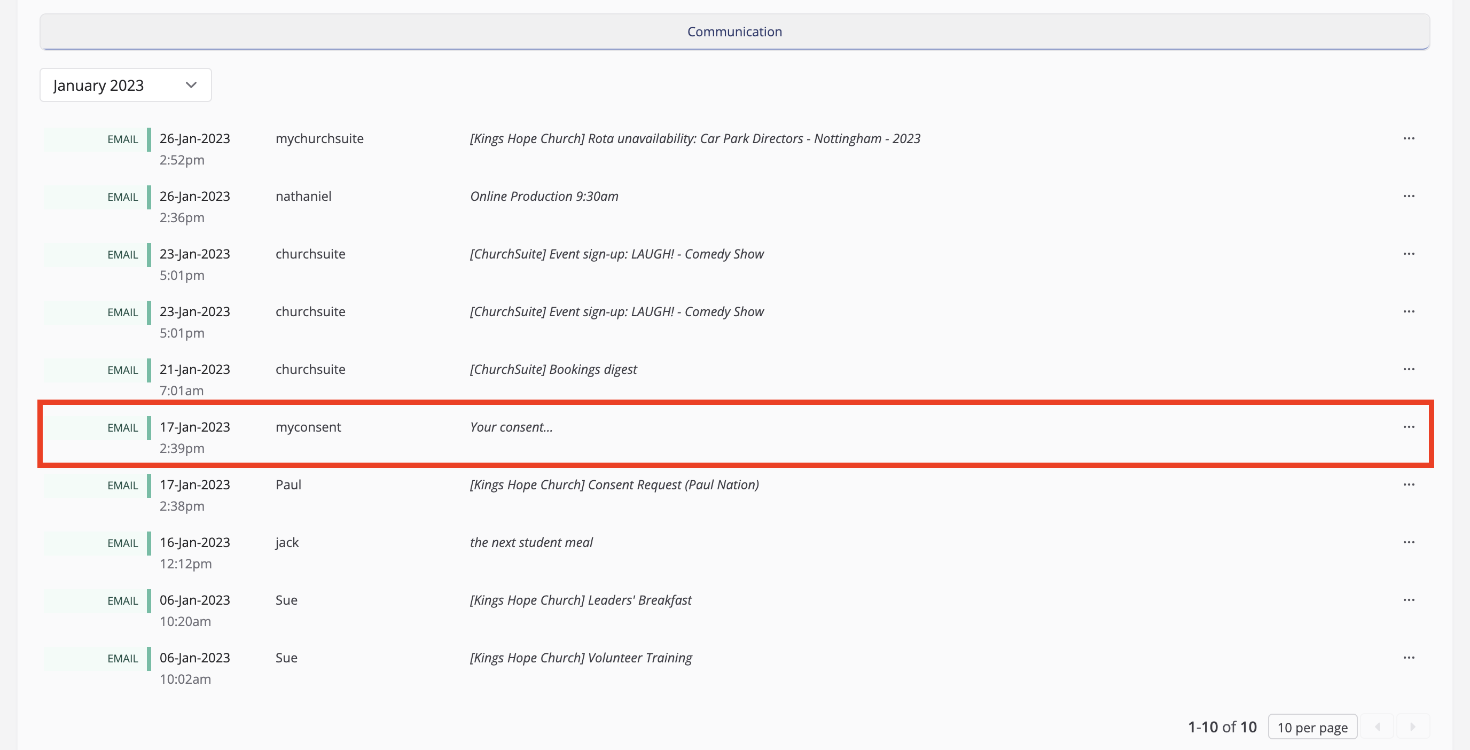Click sender name jack

287,542
